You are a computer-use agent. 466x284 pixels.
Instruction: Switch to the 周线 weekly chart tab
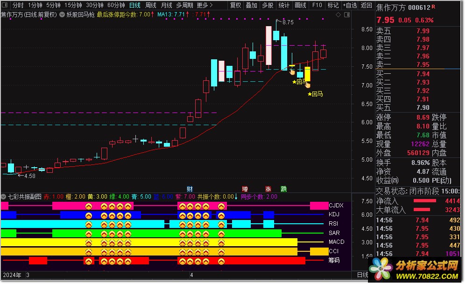click(151, 5)
